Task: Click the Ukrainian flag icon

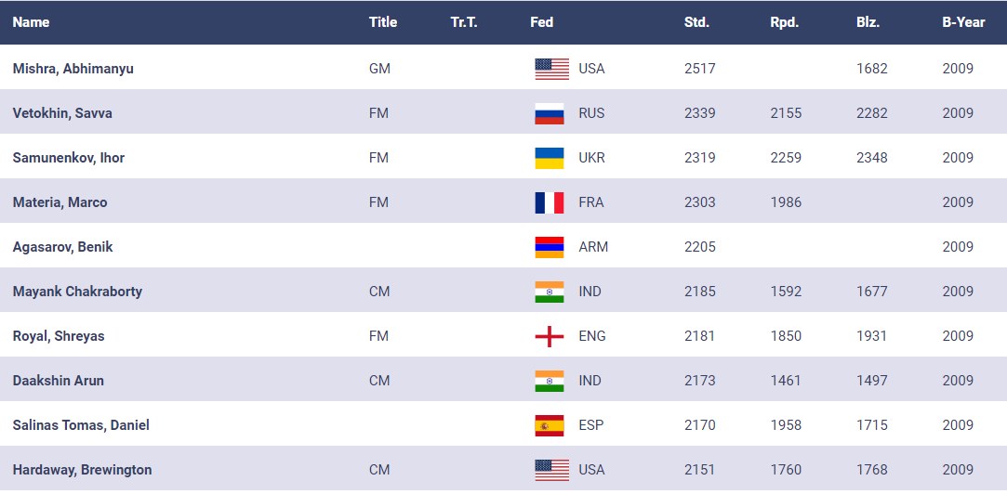Action: (550, 158)
